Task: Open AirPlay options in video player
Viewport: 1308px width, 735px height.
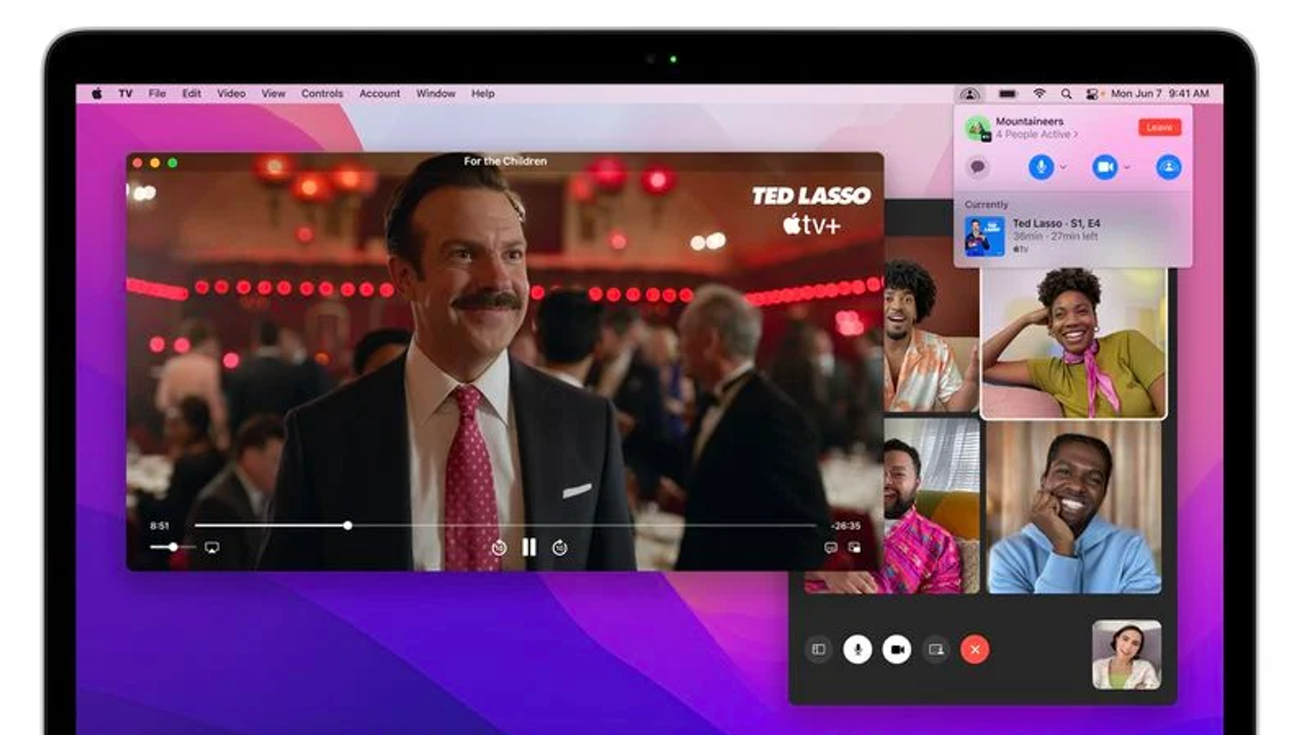Action: (x=212, y=547)
